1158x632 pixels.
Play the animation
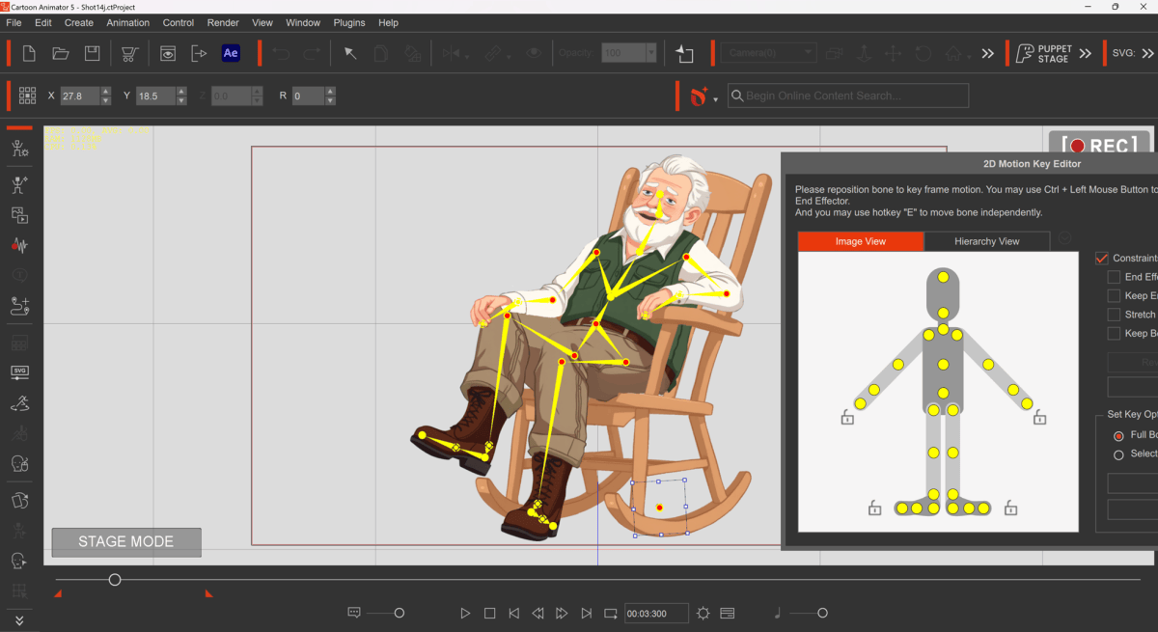click(465, 613)
